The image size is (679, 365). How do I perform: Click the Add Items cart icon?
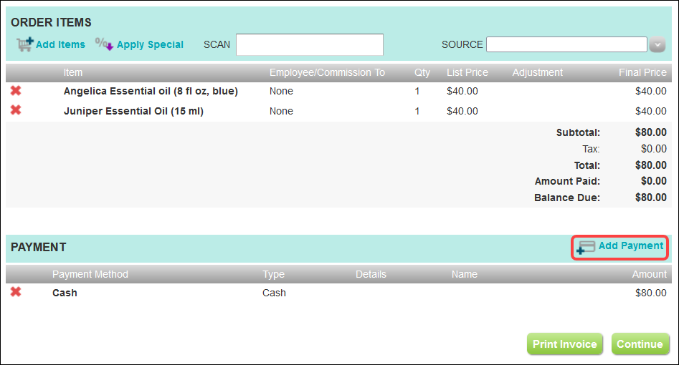(x=25, y=44)
